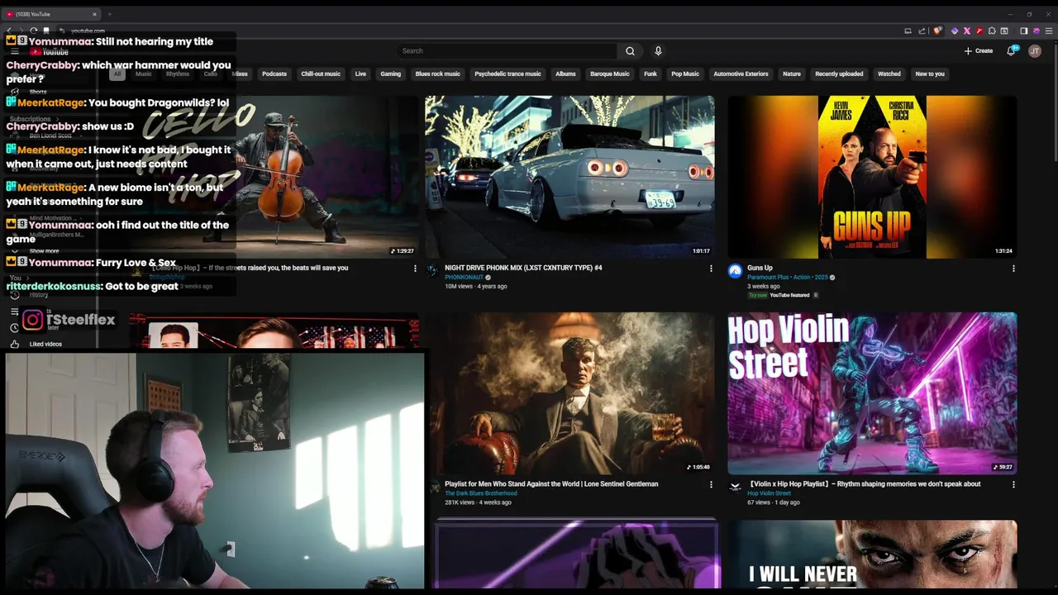
Task: Open options menu for Guns Up
Action: pyautogui.click(x=1013, y=269)
